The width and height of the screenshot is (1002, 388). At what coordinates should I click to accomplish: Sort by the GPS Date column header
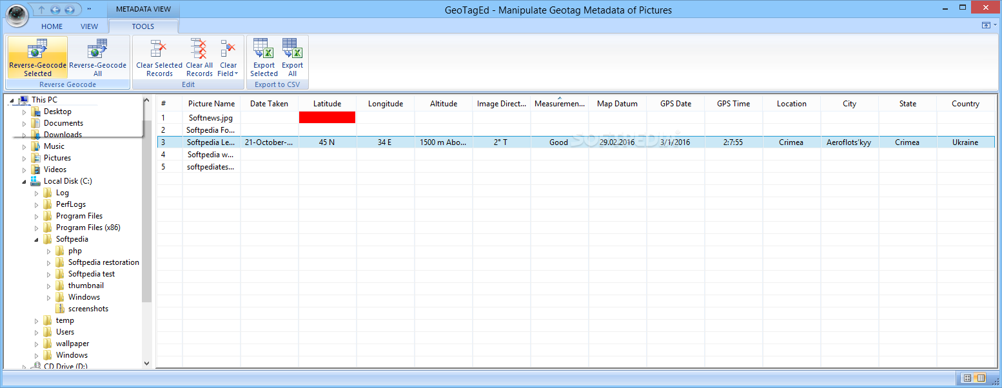(676, 104)
